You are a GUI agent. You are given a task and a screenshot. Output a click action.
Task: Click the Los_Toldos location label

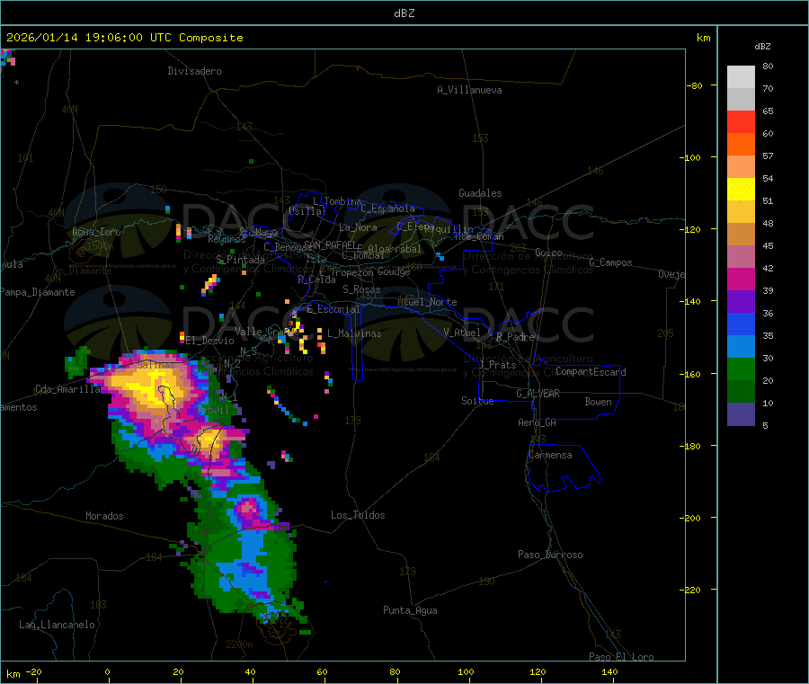coord(358,515)
